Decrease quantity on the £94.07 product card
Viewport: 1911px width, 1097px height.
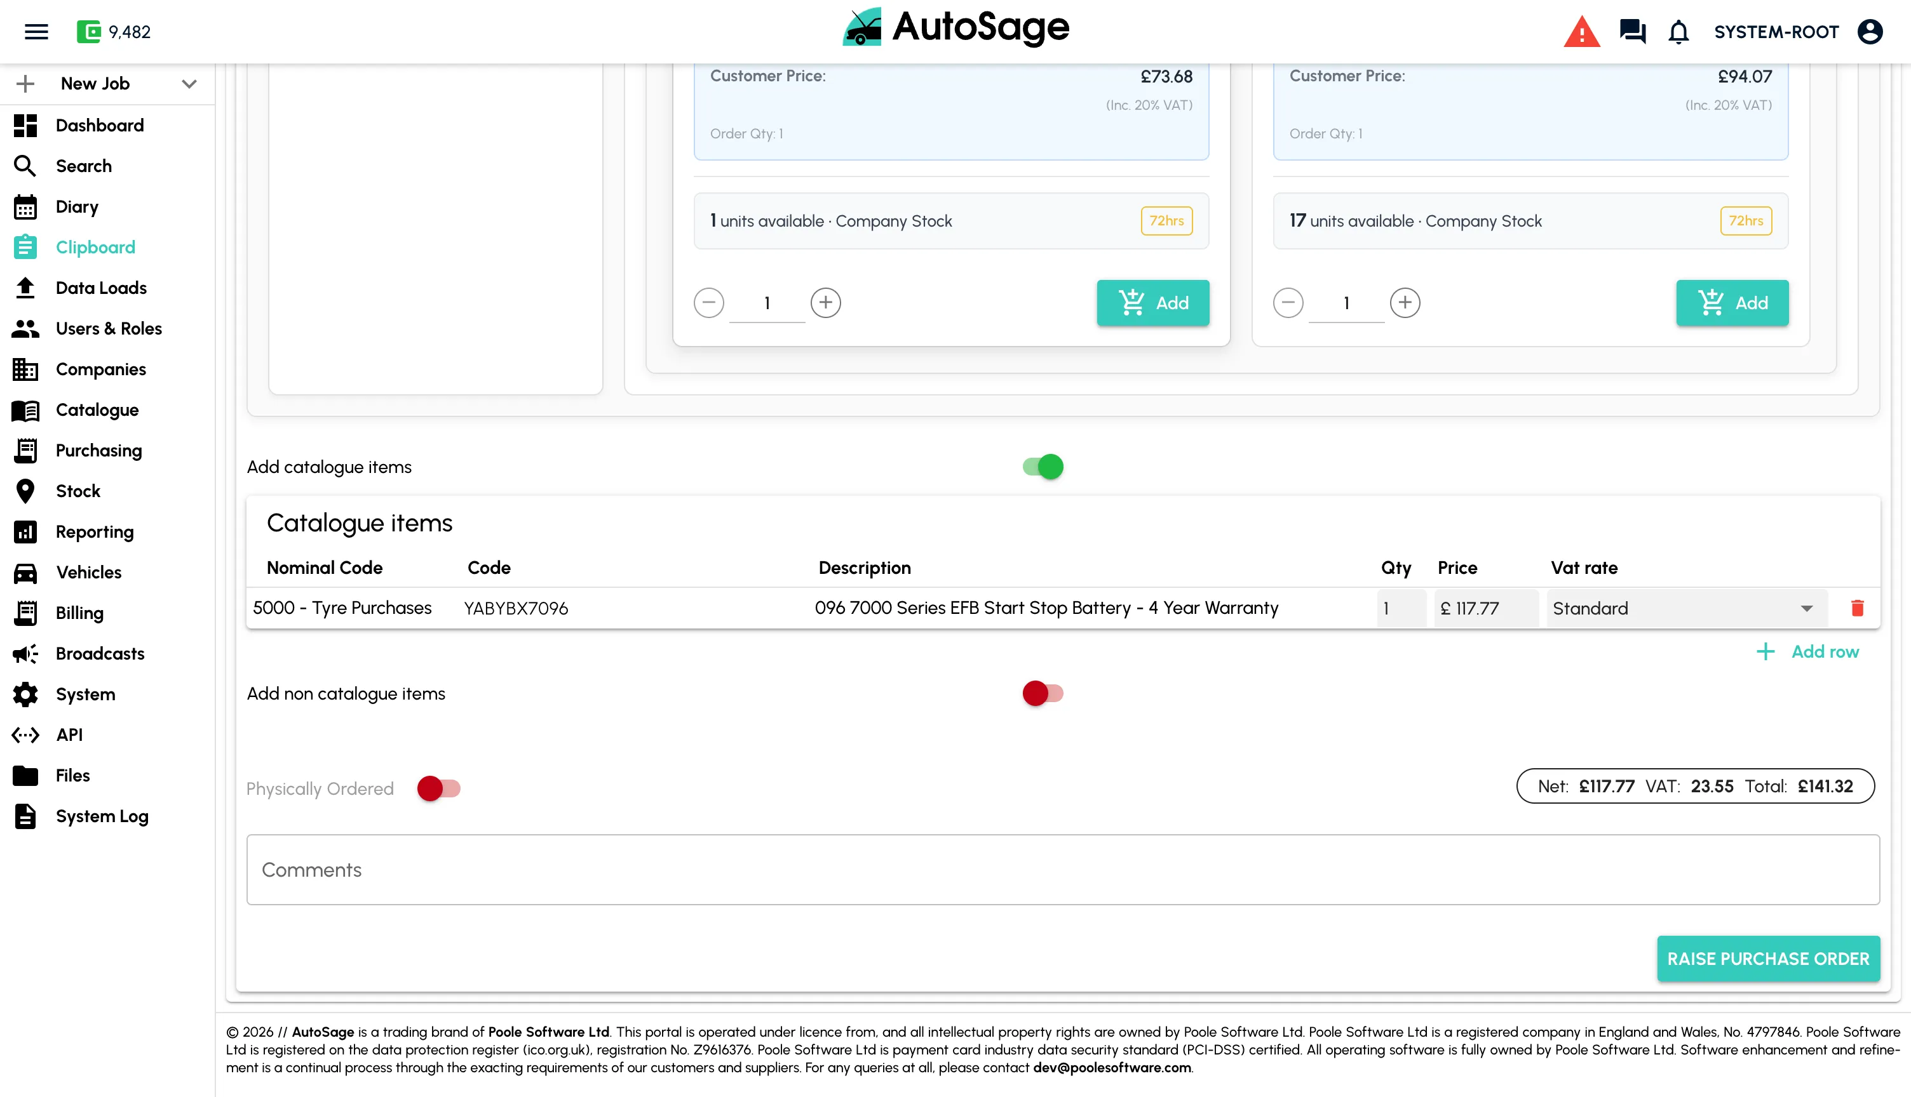pyautogui.click(x=1288, y=303)
